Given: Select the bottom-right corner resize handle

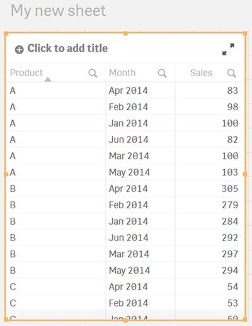Looking at the screenshot, I should [x=245, y=320].
